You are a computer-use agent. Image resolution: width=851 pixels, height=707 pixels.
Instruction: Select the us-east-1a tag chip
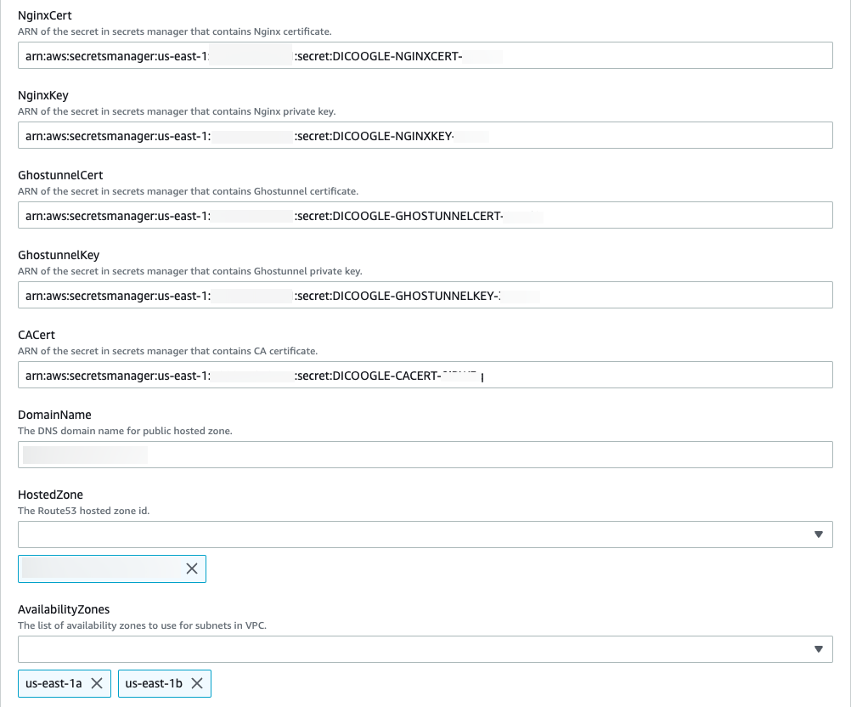tap(53, 683)
